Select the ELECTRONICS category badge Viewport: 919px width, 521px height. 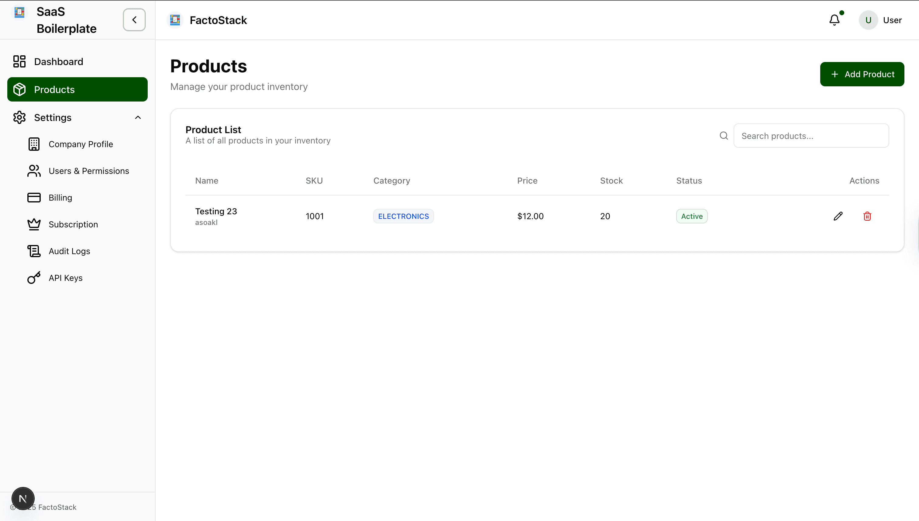coord(403,216)
